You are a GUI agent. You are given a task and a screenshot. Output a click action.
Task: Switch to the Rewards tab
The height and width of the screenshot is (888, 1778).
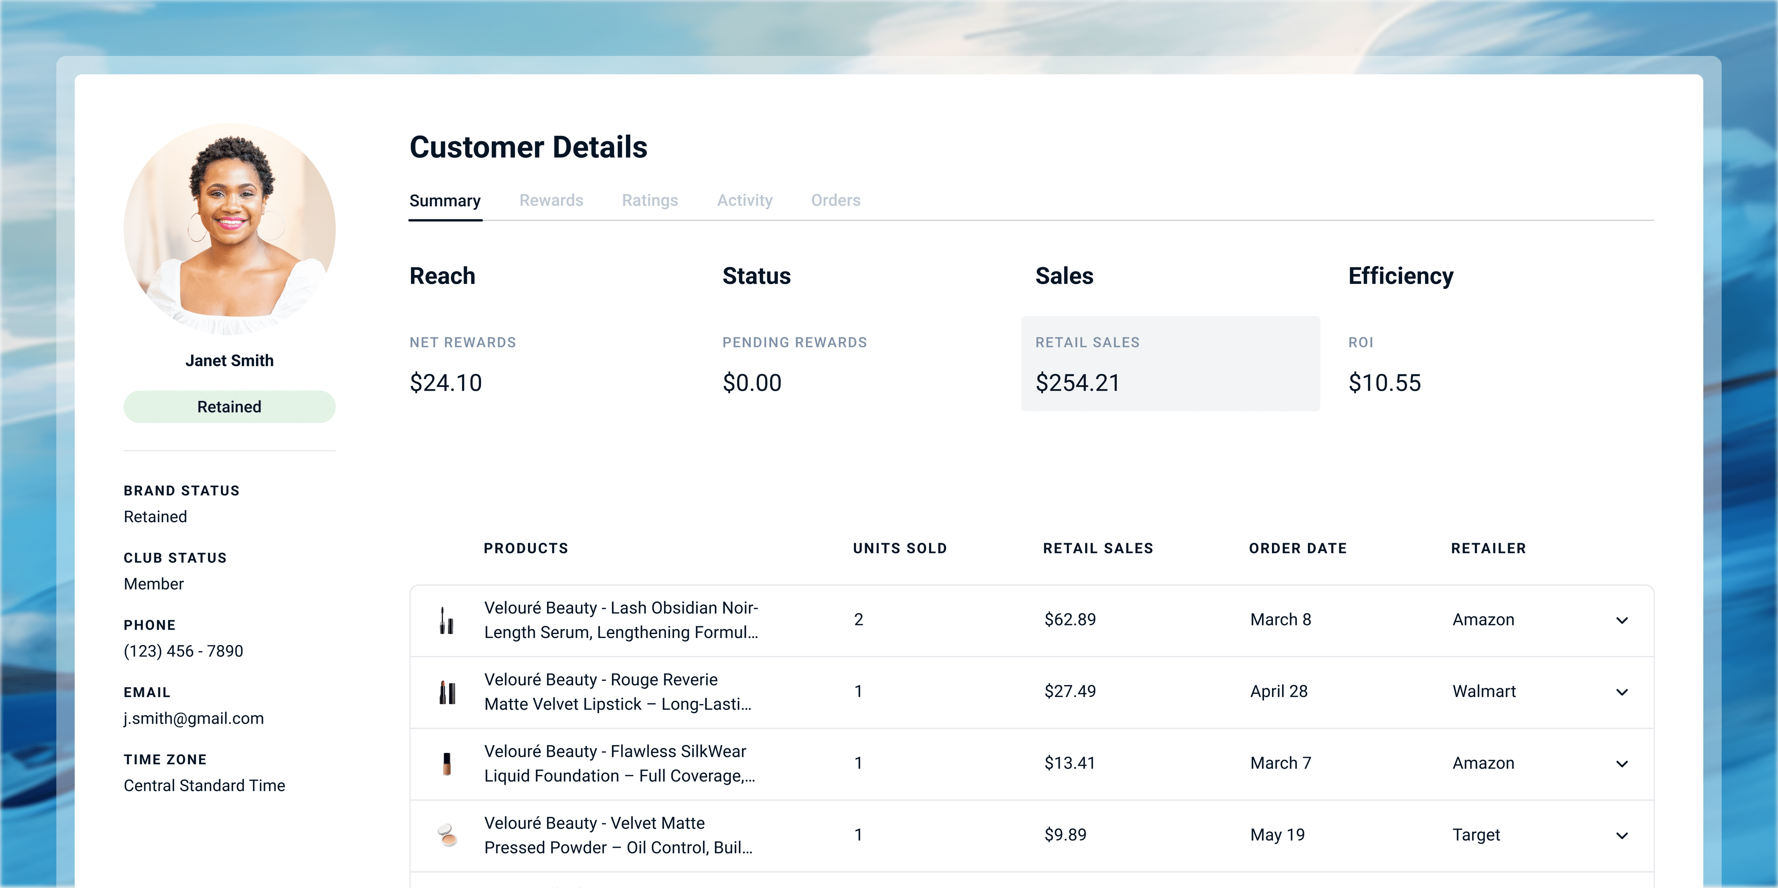(x=551, y=201)
